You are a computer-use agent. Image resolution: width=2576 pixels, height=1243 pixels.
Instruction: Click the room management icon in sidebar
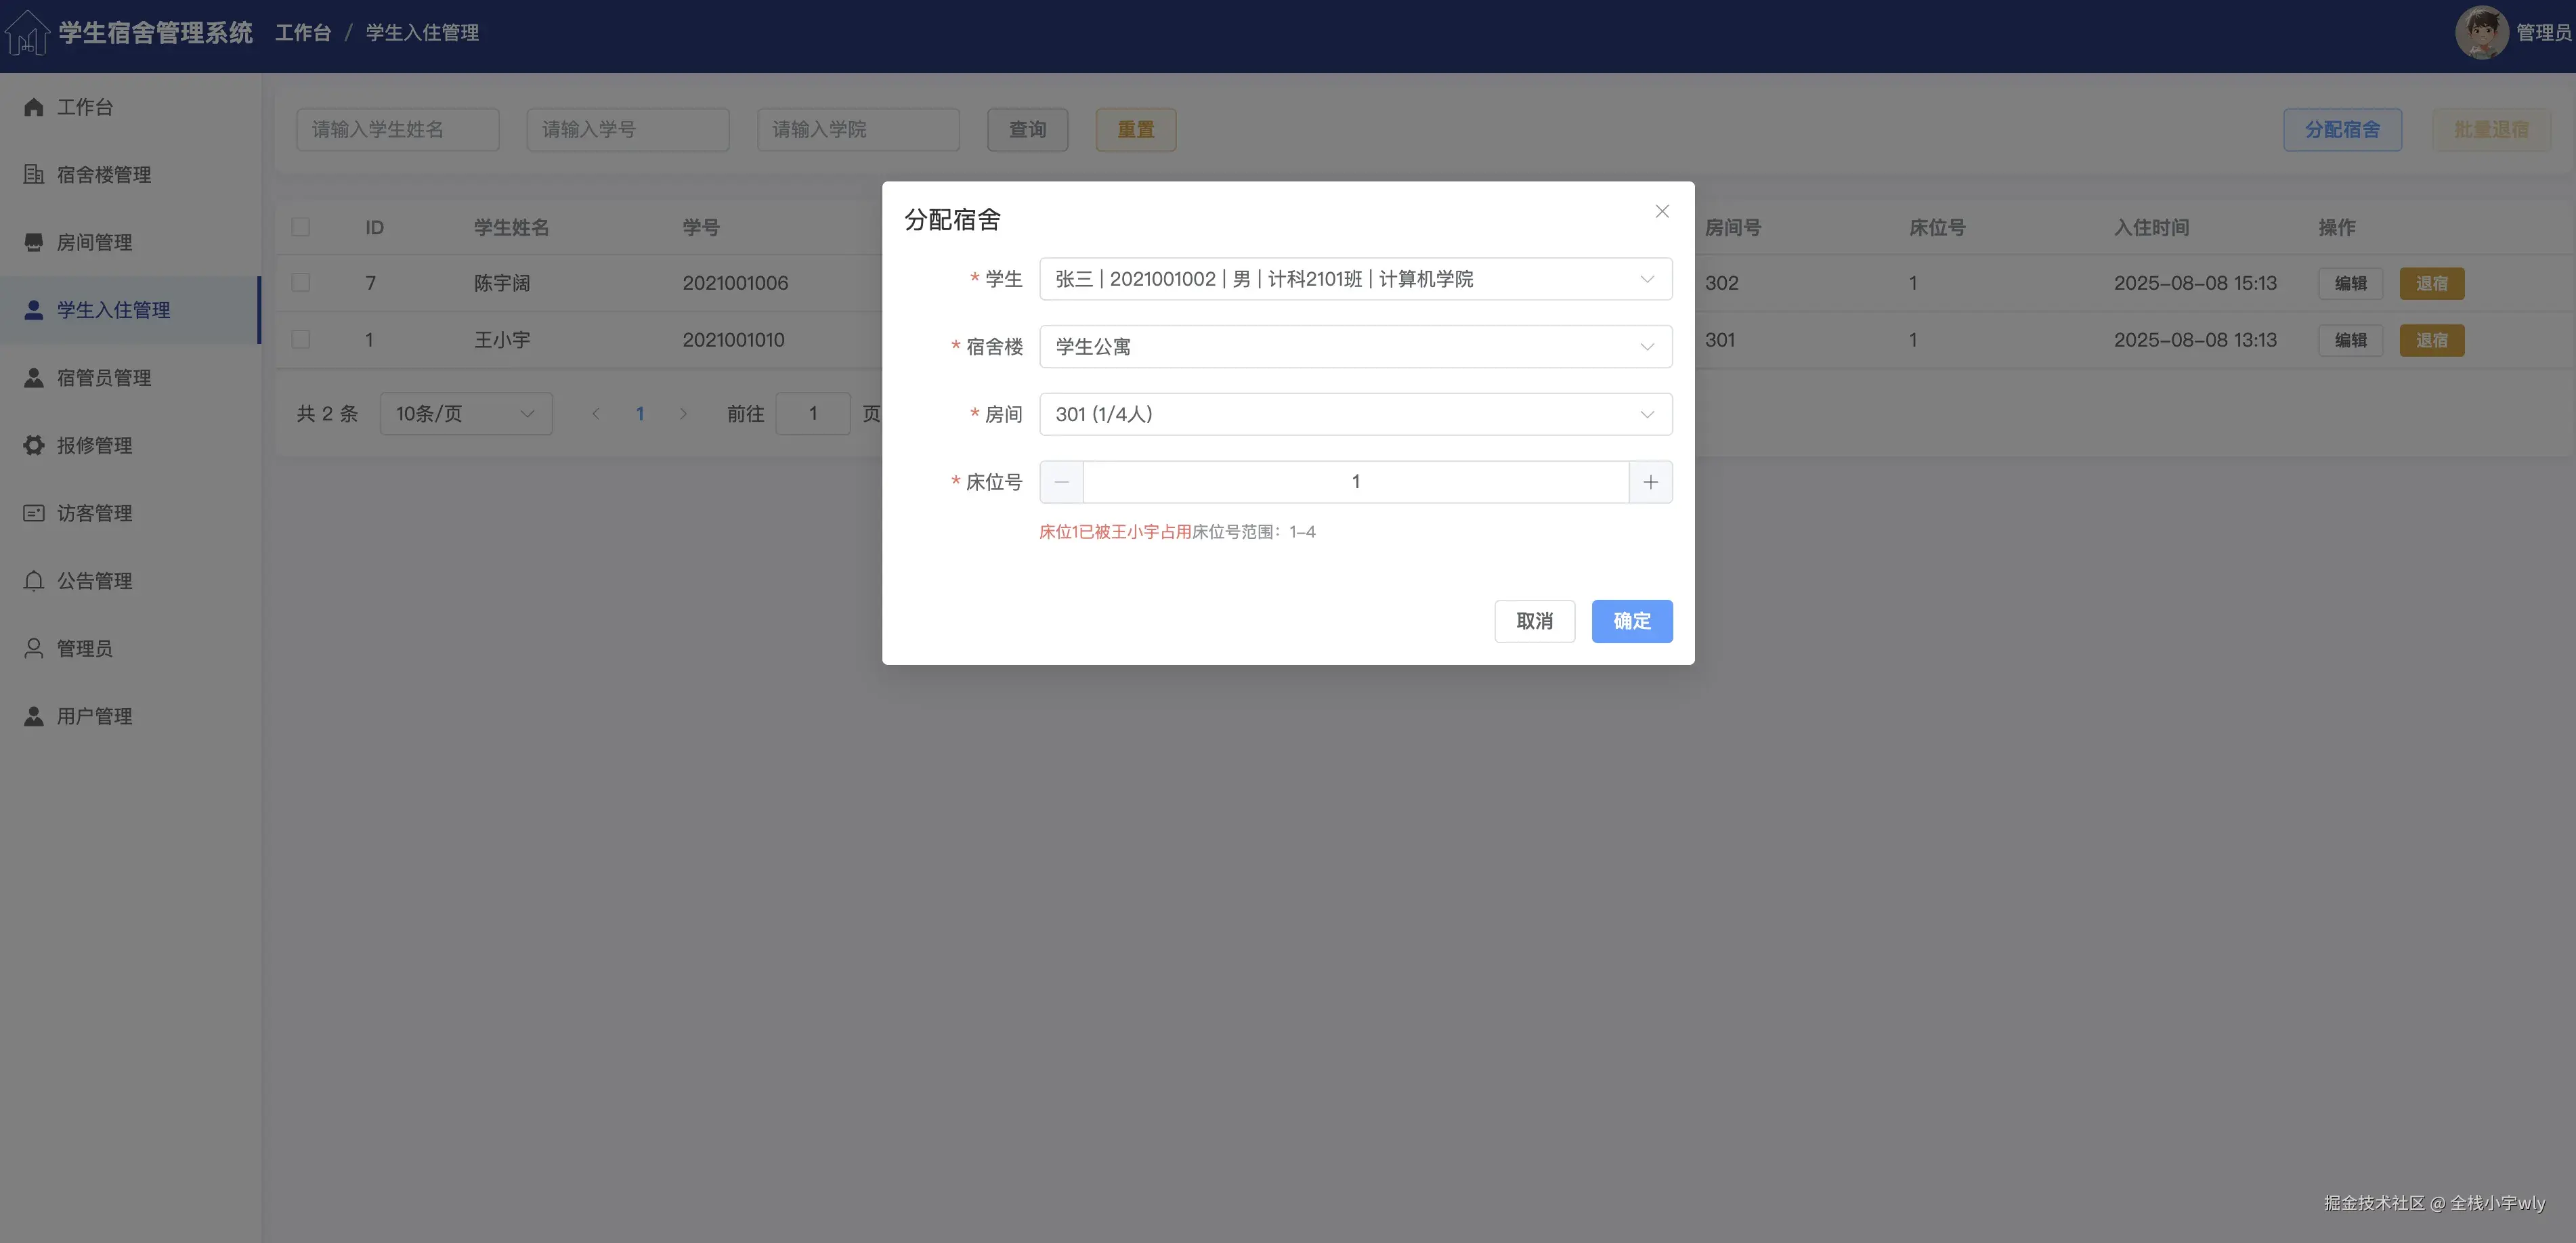coord(34,242)
